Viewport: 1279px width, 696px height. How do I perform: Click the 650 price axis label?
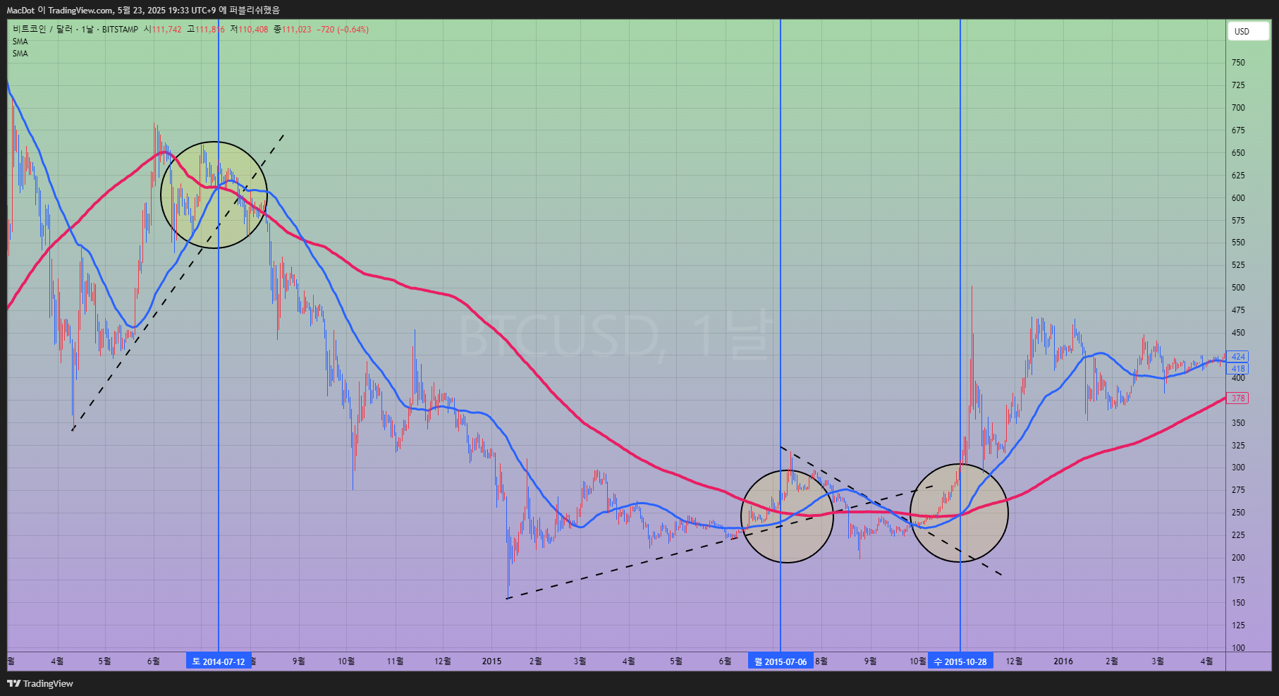click(x=1238, y=153)
